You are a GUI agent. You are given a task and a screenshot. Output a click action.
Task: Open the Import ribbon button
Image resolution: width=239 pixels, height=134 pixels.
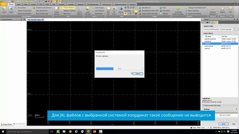pyautogui.click(x=4, y=10)
